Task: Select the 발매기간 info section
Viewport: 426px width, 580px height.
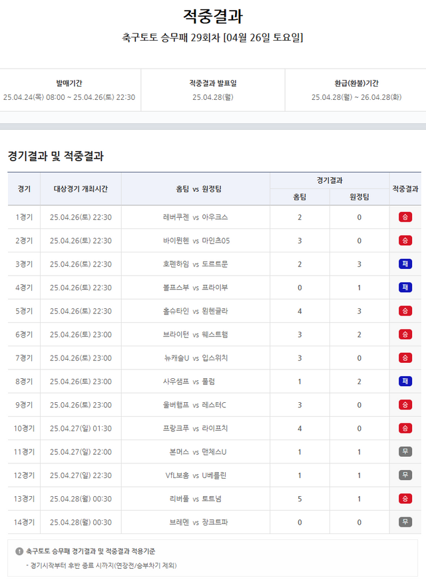Action: tap(69, 90)
